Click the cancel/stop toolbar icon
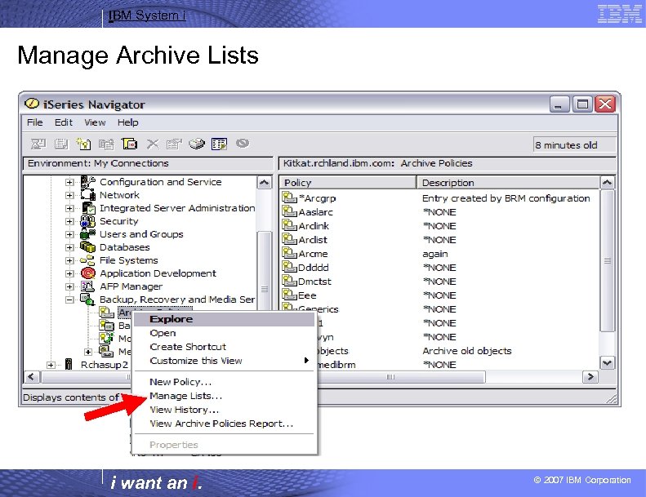Image resolution: width=646 pixels, height=497 pixels. pyautogui.click(x=243, y=144)
